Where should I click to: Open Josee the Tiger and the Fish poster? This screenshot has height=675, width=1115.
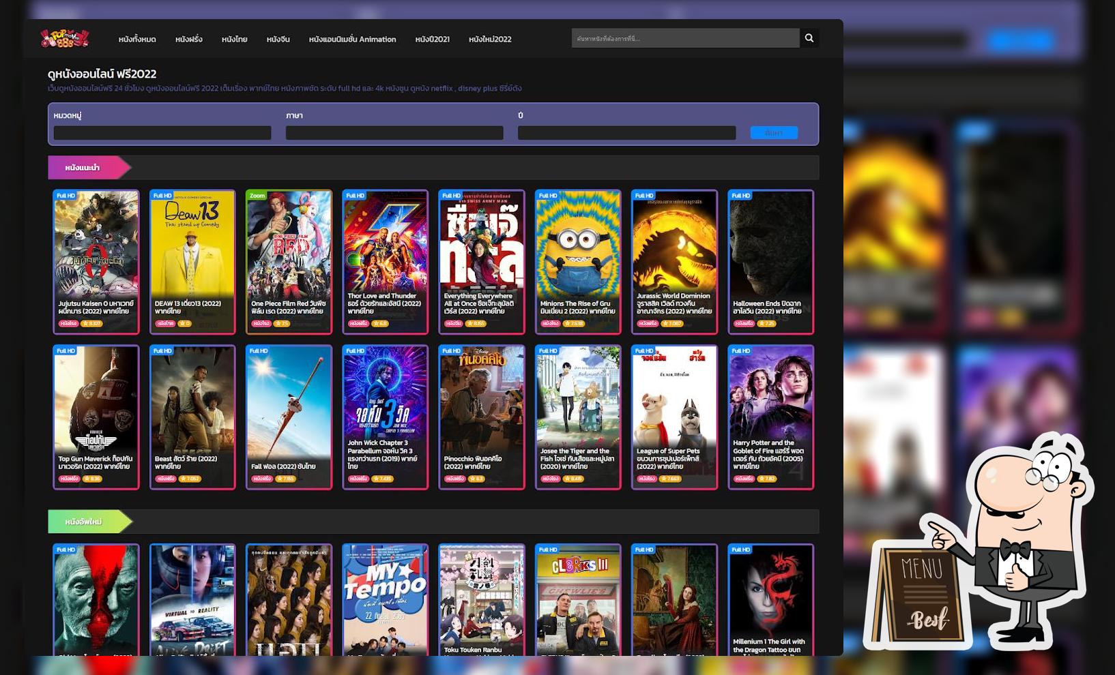tap(578, 417)
